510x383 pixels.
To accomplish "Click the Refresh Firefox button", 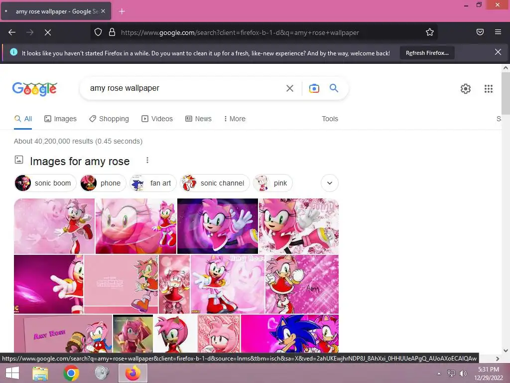I will coord(427,53).
